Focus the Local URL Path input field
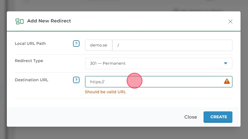The image size is (248, 139). (172, 45)
